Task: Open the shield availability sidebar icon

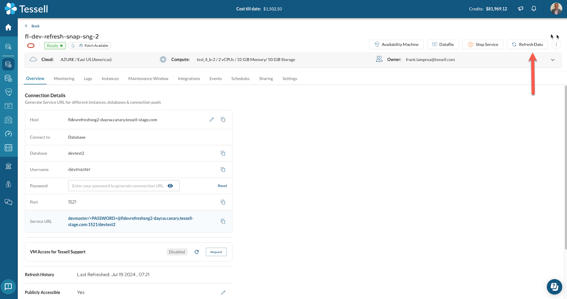Action: pyautogui.click(x=9, y=92)
